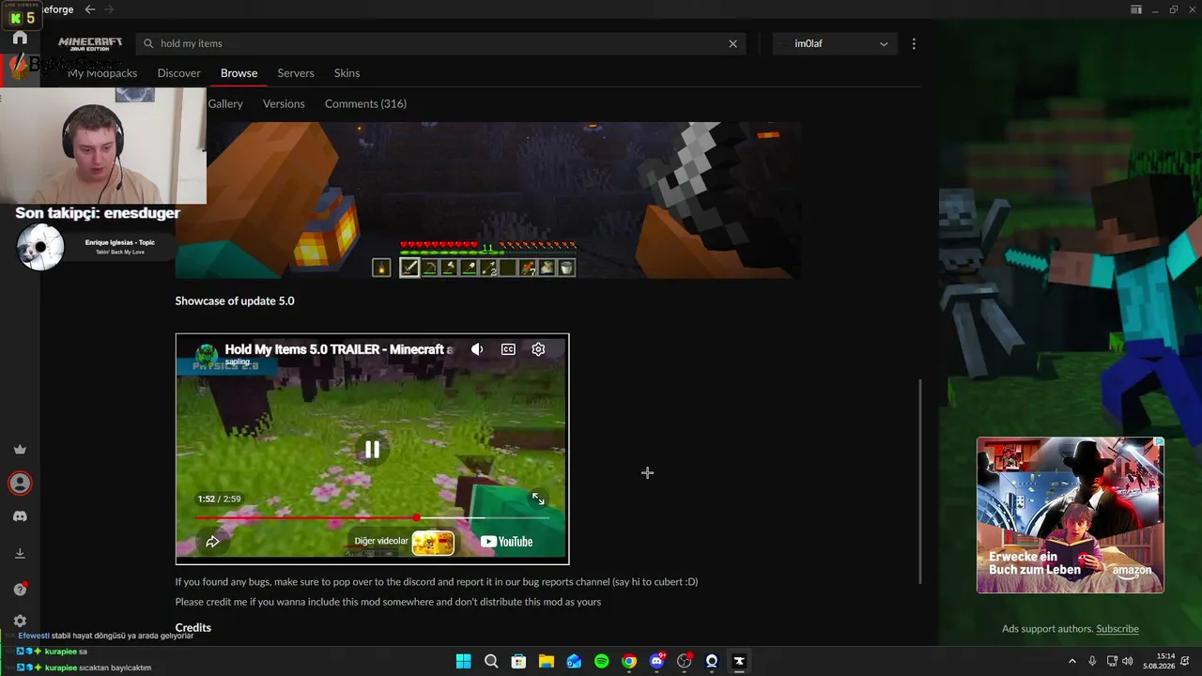
Task: Open the volume tray icon
Action: click(x=1127, y=661)
